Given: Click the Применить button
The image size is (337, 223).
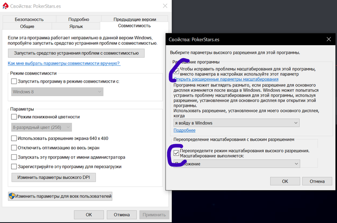Looking at the screenshot, I should pyautogui.click(x=154, y=215).
